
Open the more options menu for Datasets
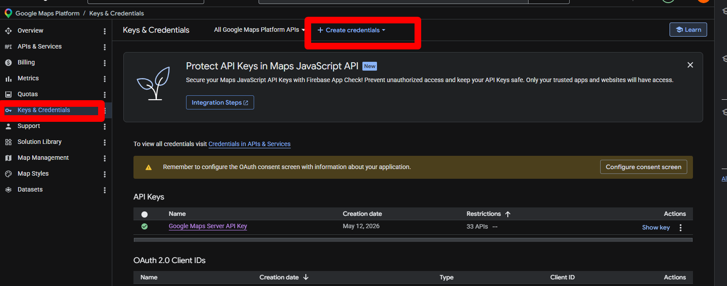pos(105,190)
